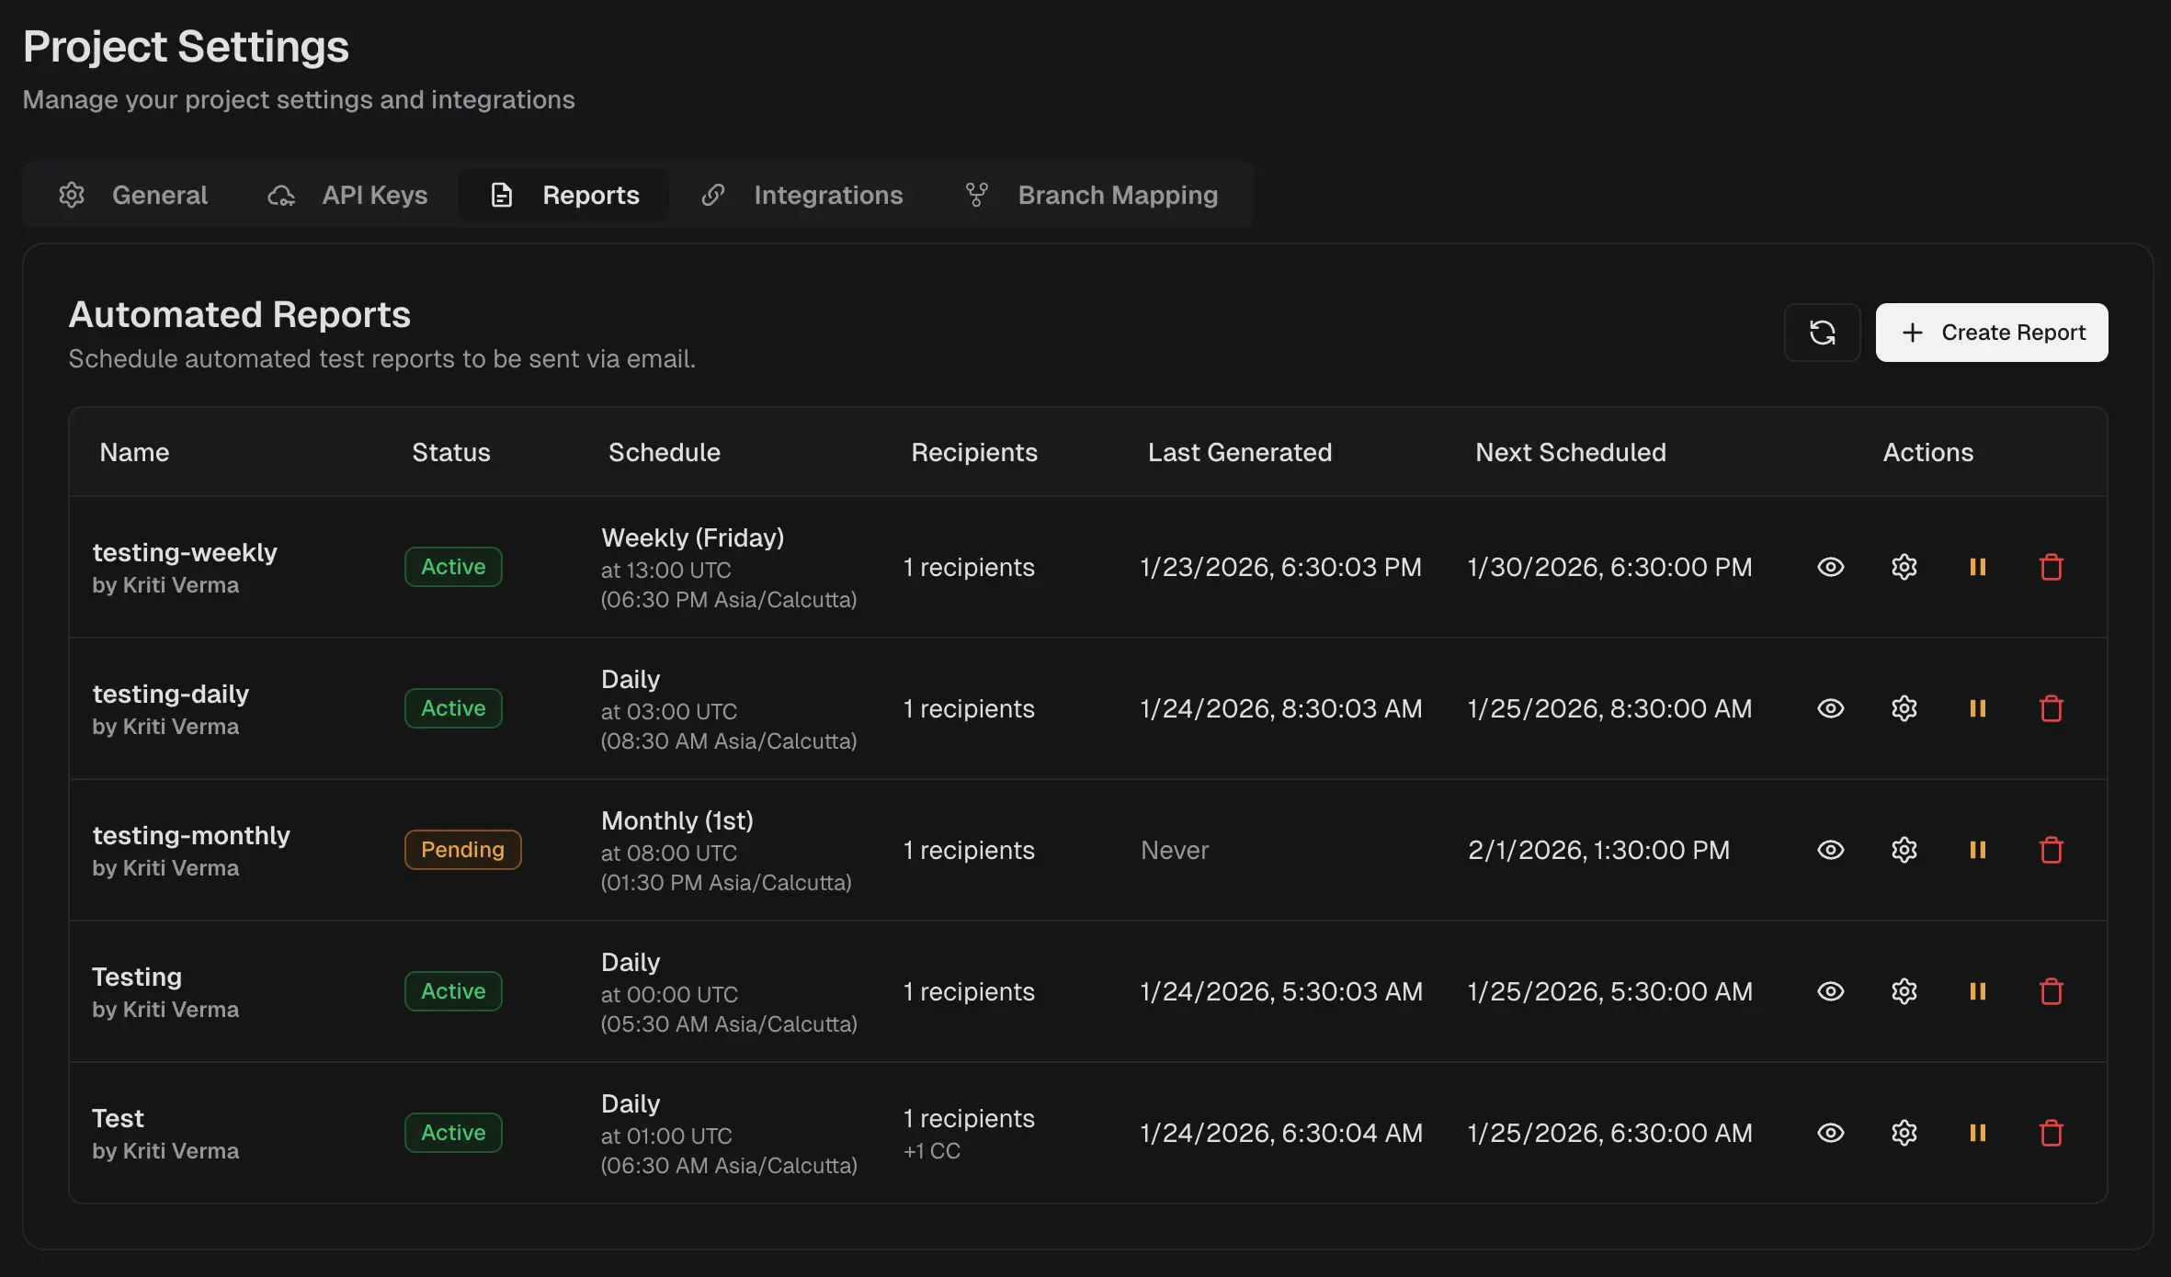
Task: Pause the testing-weekly report
Action: [1977, 567]
